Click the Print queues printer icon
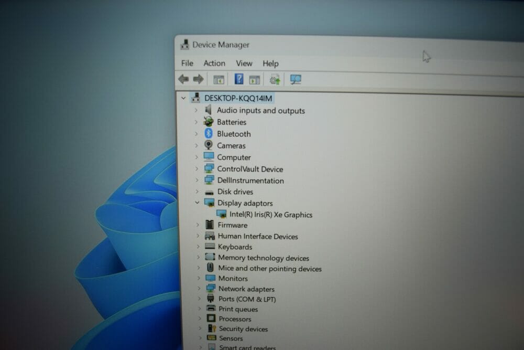This screenshot has height=350, width=524. pyautogui.click(x=211, y=308)
